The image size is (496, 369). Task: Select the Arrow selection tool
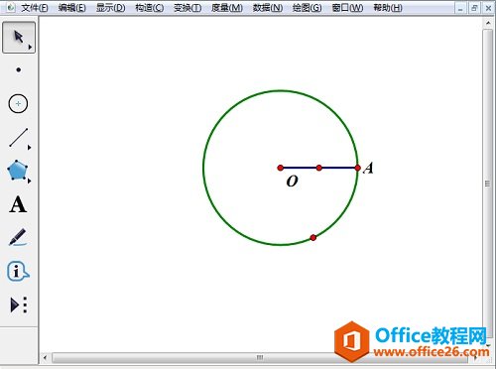pos(19,38)
